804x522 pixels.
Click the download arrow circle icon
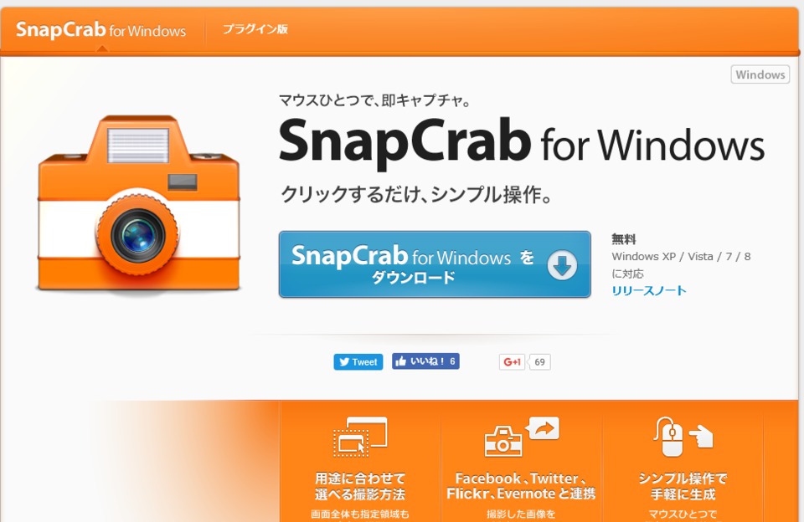click(x=562, y=265)
